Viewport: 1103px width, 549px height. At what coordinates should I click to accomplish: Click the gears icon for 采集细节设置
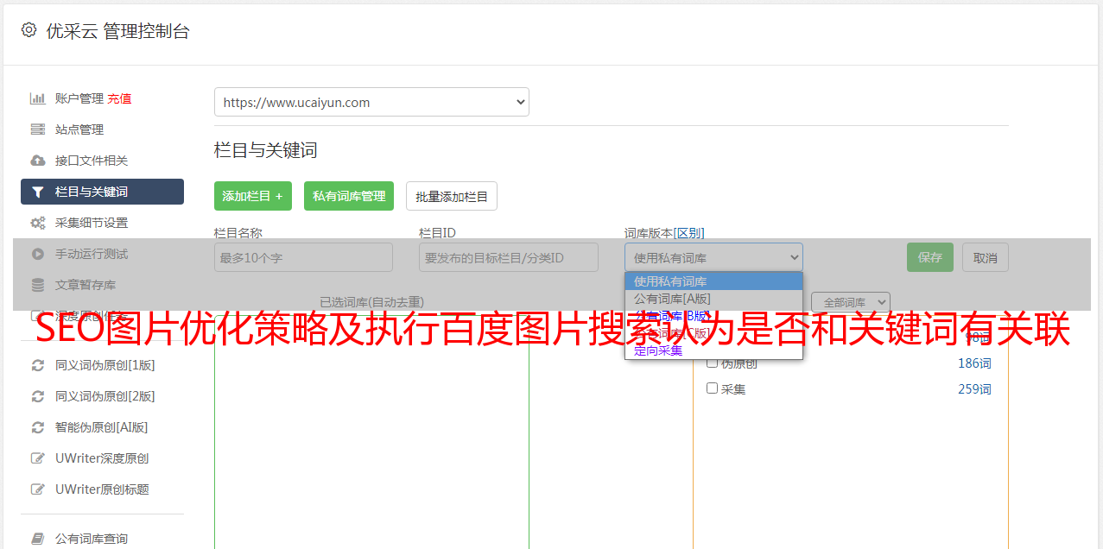(x=38, y=223)
